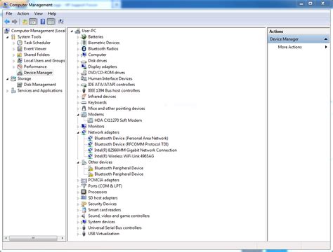Open the View menu
333x252 pixels.
[x=39, y=13]
